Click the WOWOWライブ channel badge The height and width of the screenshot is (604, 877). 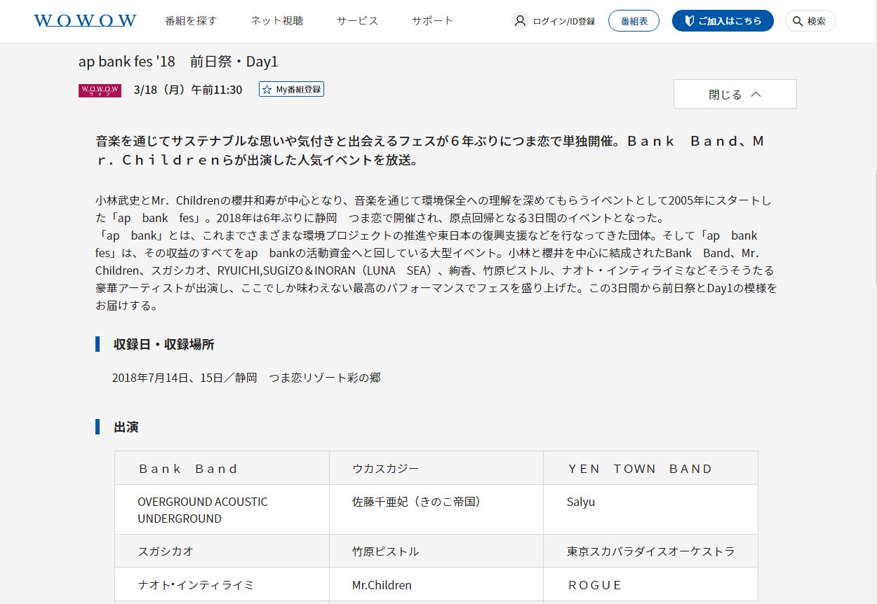100,90
